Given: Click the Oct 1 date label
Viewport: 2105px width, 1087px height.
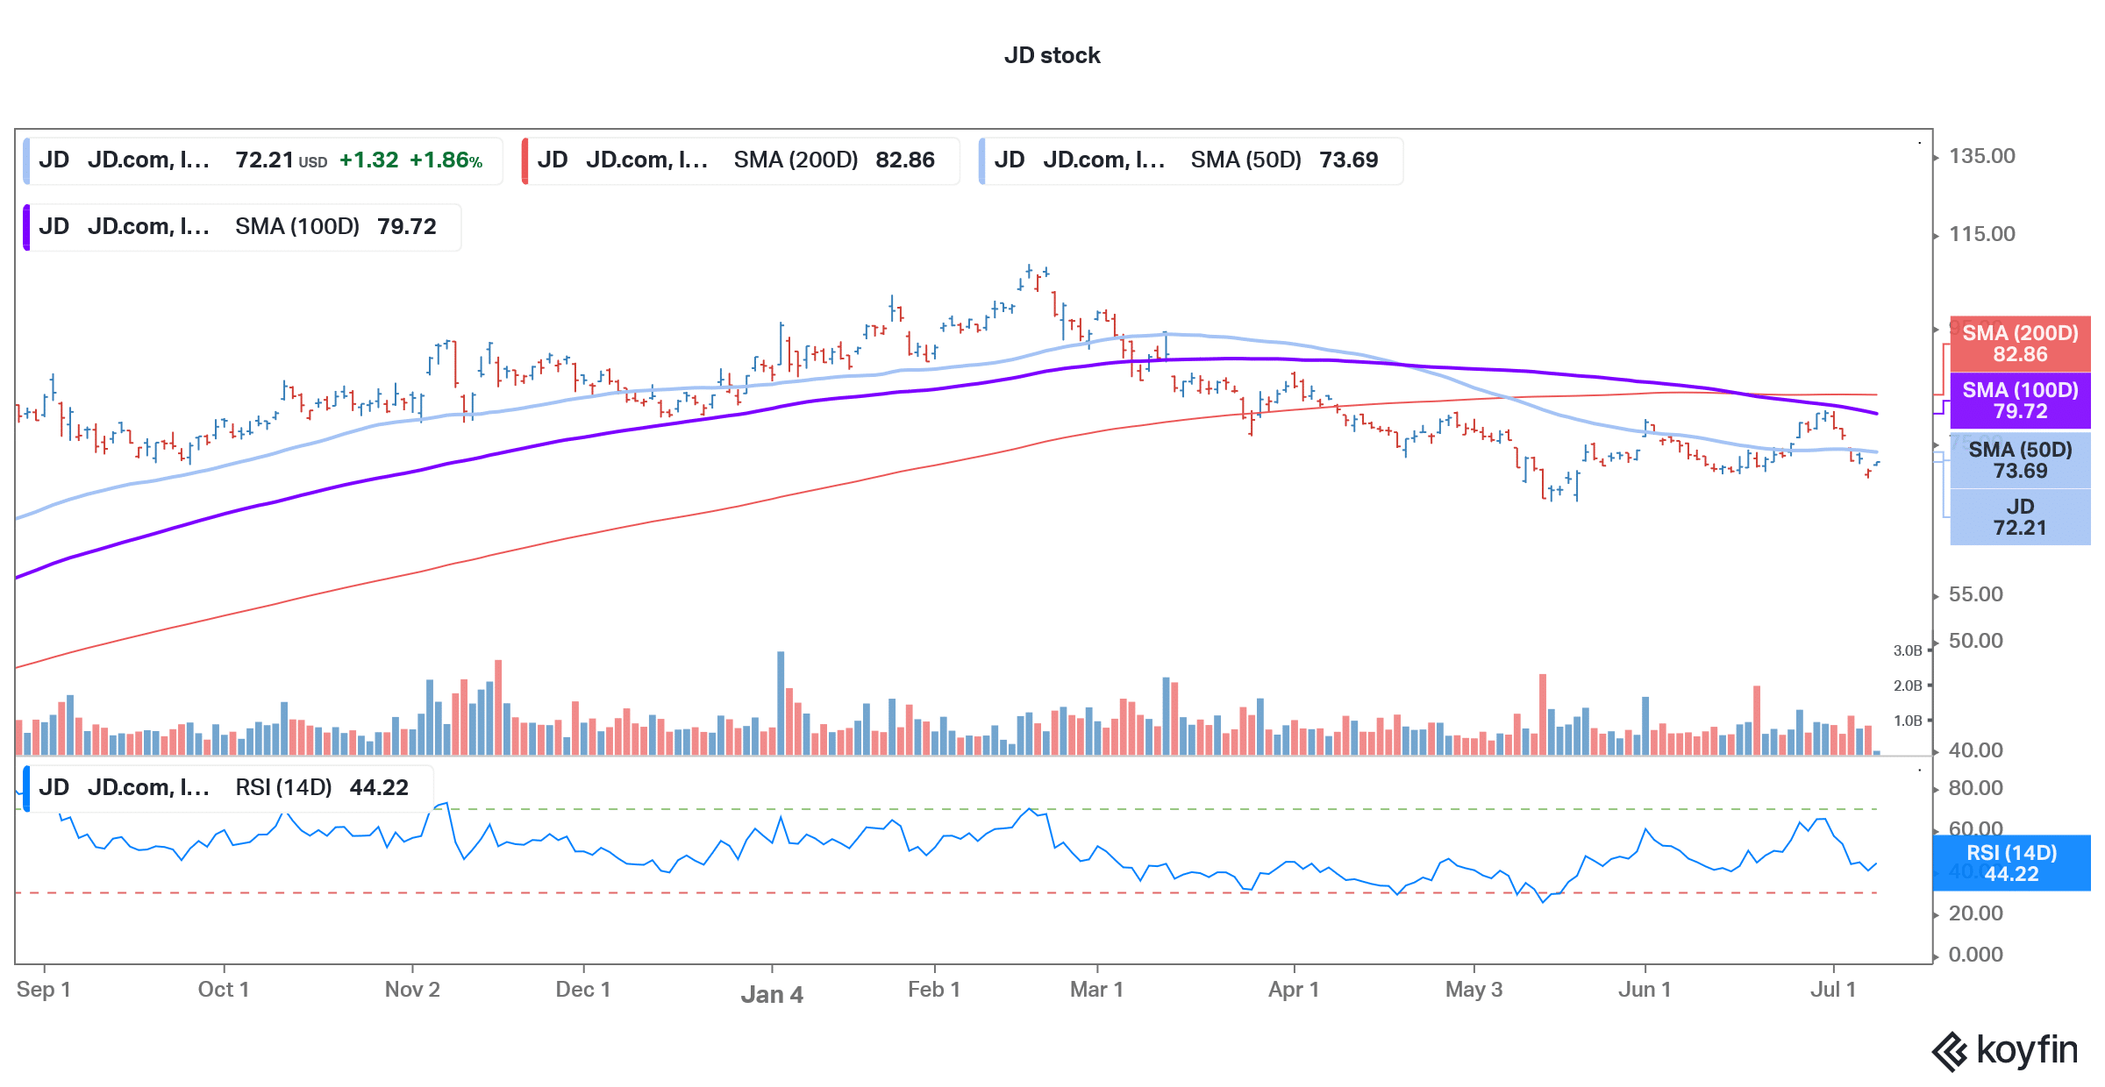Looking at the screenshot, I should click(x=224, y=990).
